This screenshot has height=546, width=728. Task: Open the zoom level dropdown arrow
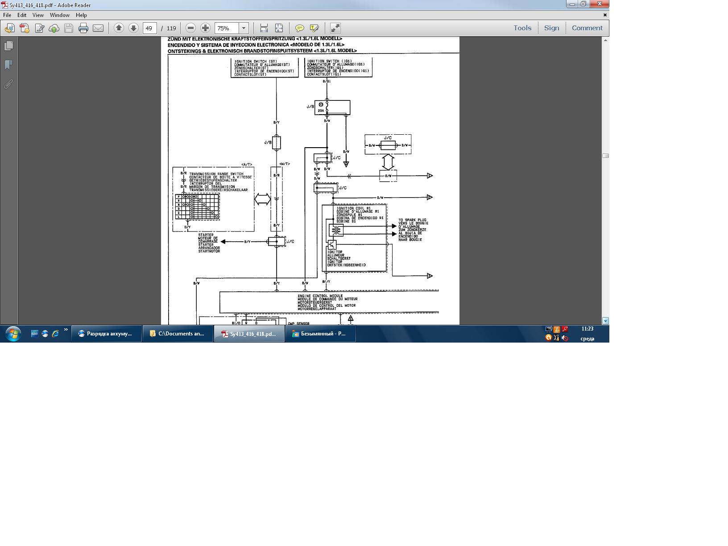pyautogui.click(x=244, y=28)
